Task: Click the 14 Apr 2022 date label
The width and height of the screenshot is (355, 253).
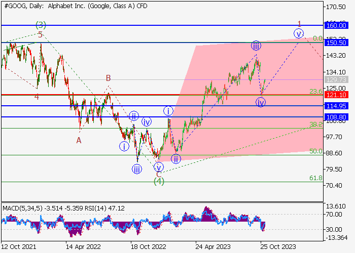Action: pos(83,247)
